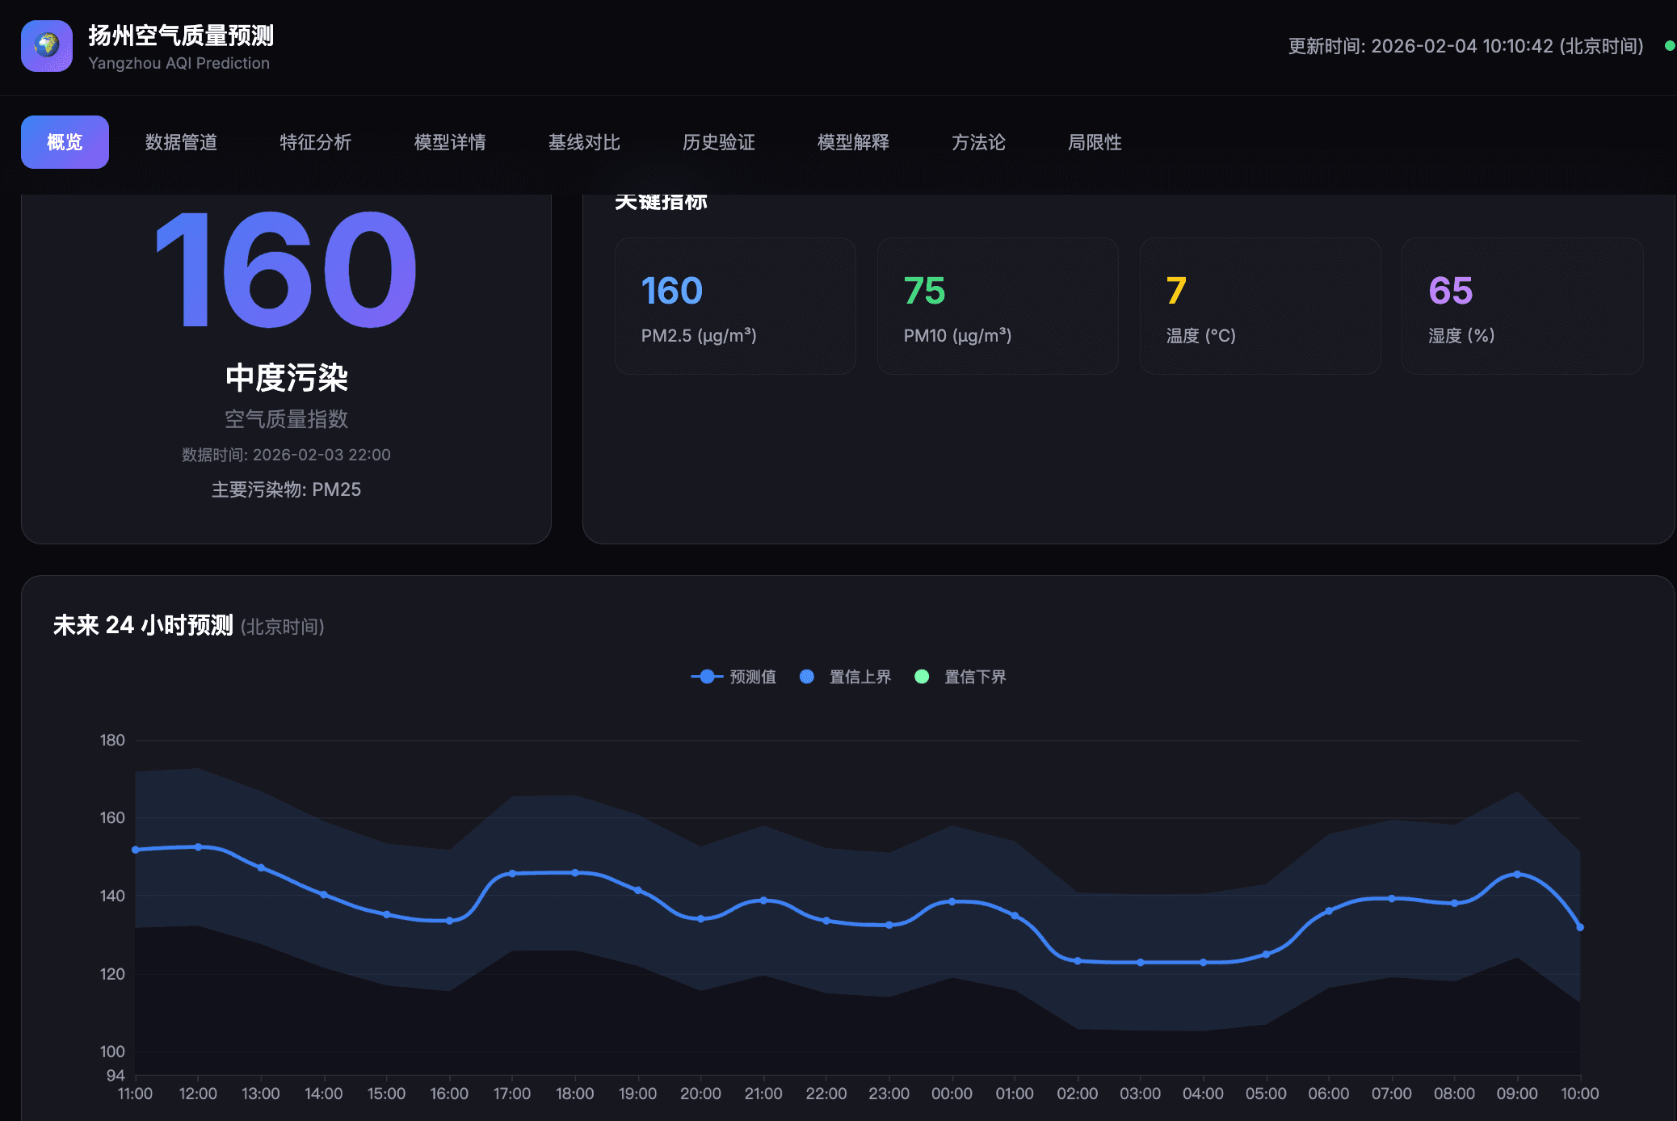Image resolution: width=1677 pixels, height=1121 pixels.
Task: Click the globe app logo icon
Action: tap(47, 46)
